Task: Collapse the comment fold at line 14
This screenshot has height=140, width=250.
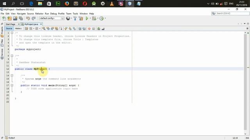Action: point(12,75)
